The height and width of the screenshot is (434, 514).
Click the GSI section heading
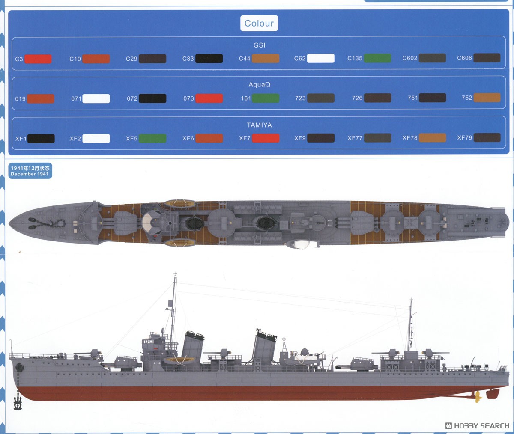click(259, 45)
